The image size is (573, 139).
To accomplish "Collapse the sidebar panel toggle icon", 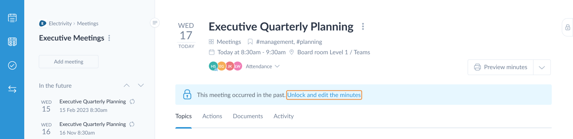I will 155,23.
